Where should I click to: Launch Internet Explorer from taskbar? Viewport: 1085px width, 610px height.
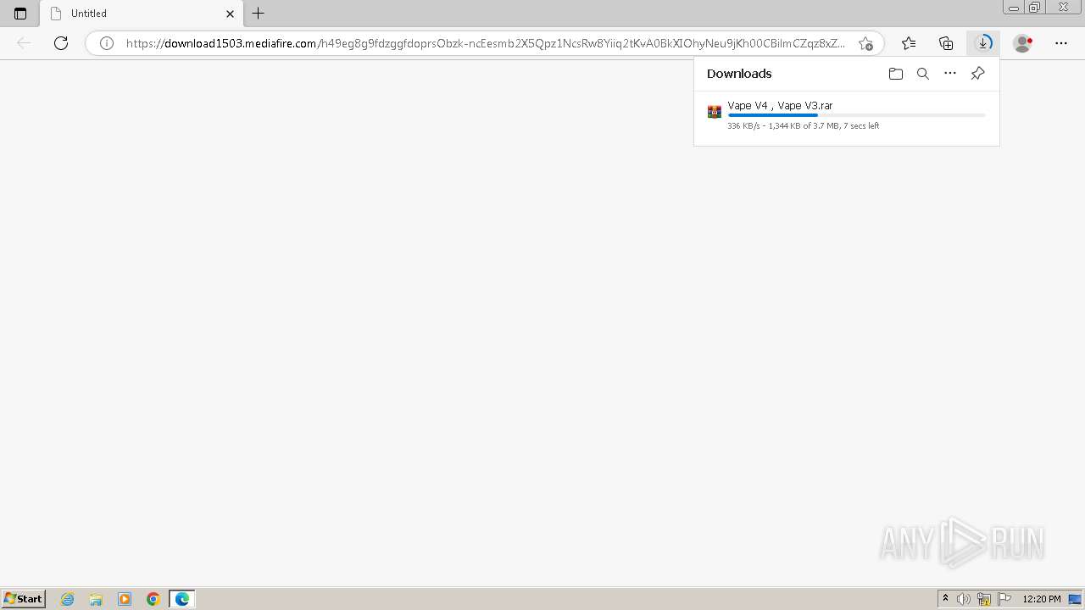[x=68, y=599]
